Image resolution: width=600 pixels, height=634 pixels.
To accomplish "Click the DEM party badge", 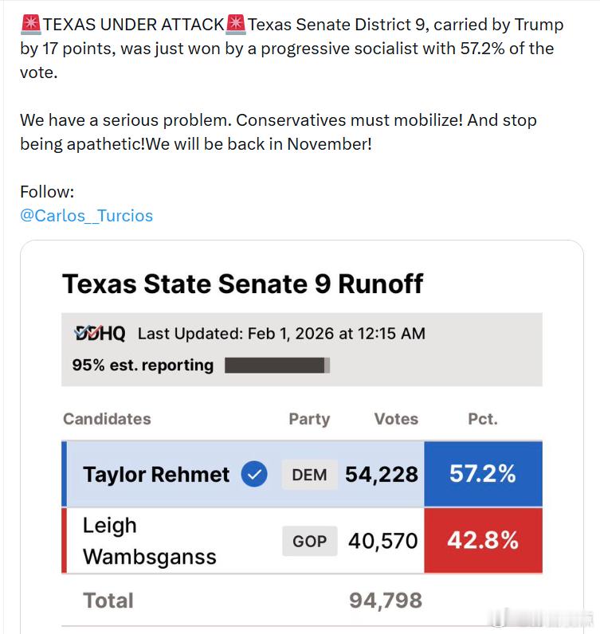I will click(309, 475).
